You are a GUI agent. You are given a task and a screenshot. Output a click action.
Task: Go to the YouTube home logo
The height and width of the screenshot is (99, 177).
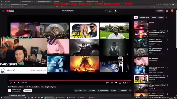click(11, 11)
